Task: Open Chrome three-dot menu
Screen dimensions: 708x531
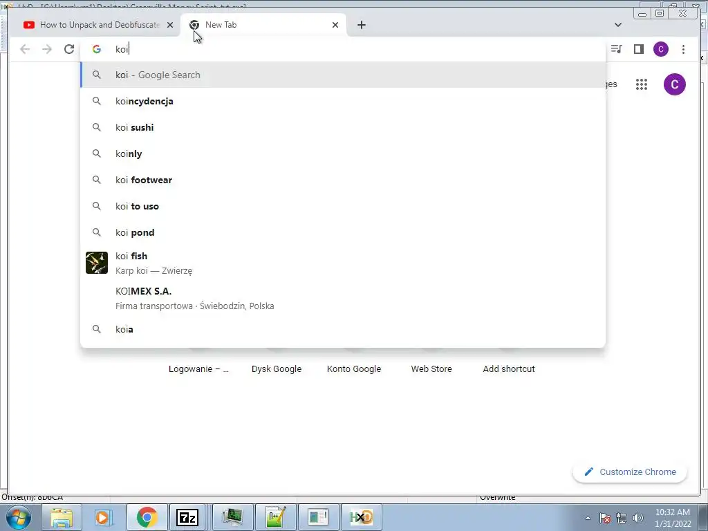Action: pyautogui.click(x=683, y=49)
